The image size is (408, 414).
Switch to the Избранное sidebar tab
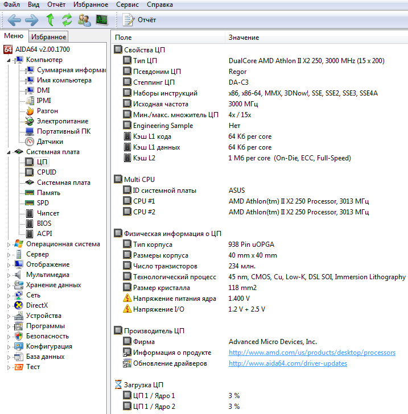point(48,37)
